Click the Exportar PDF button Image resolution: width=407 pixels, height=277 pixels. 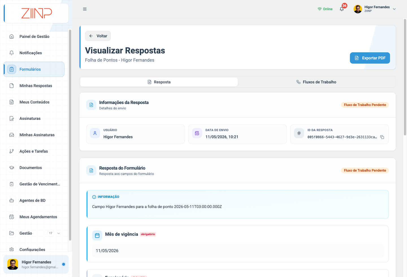pos(370,58)
